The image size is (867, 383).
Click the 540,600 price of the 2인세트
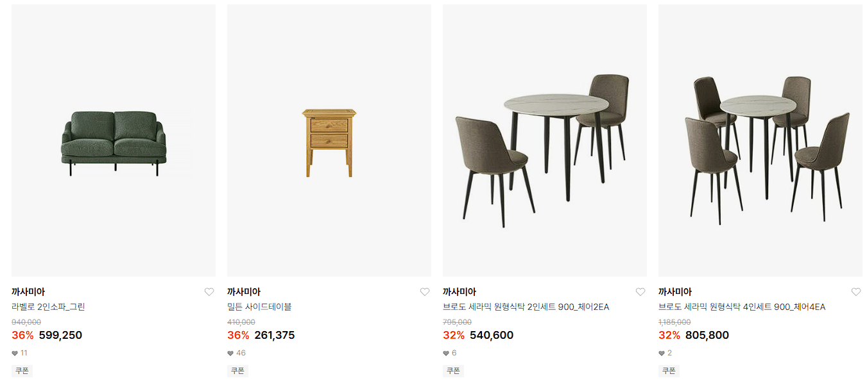(x=492, y=335)
